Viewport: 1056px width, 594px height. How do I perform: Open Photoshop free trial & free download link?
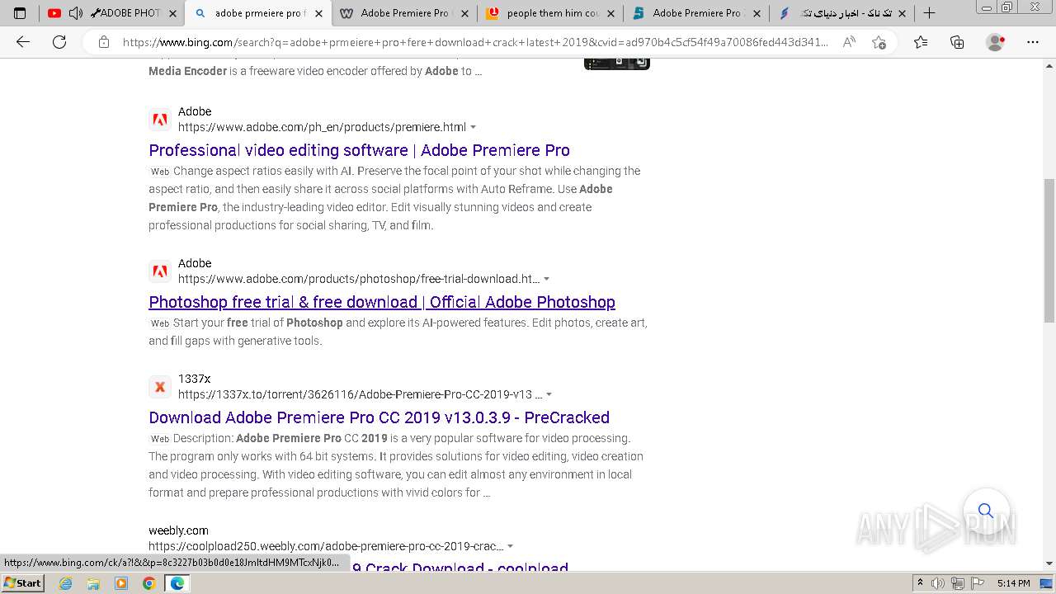382,302
